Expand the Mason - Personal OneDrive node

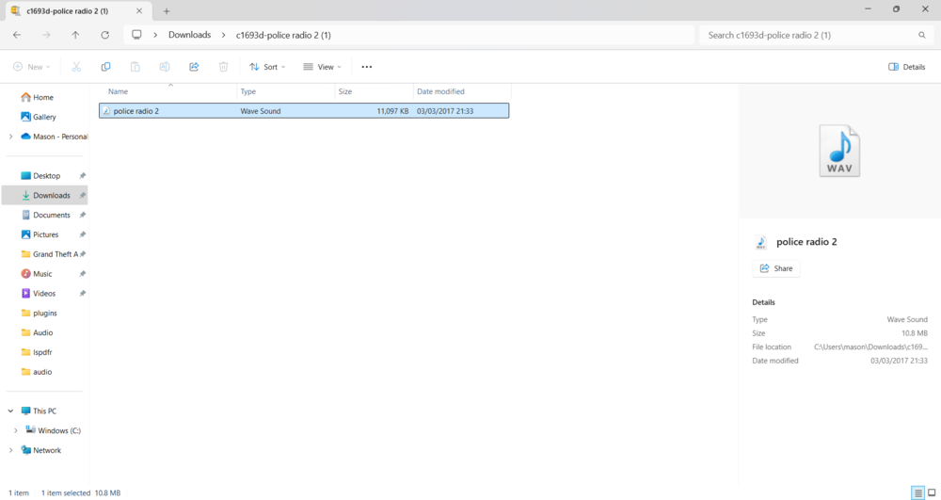tap(10, 137)
